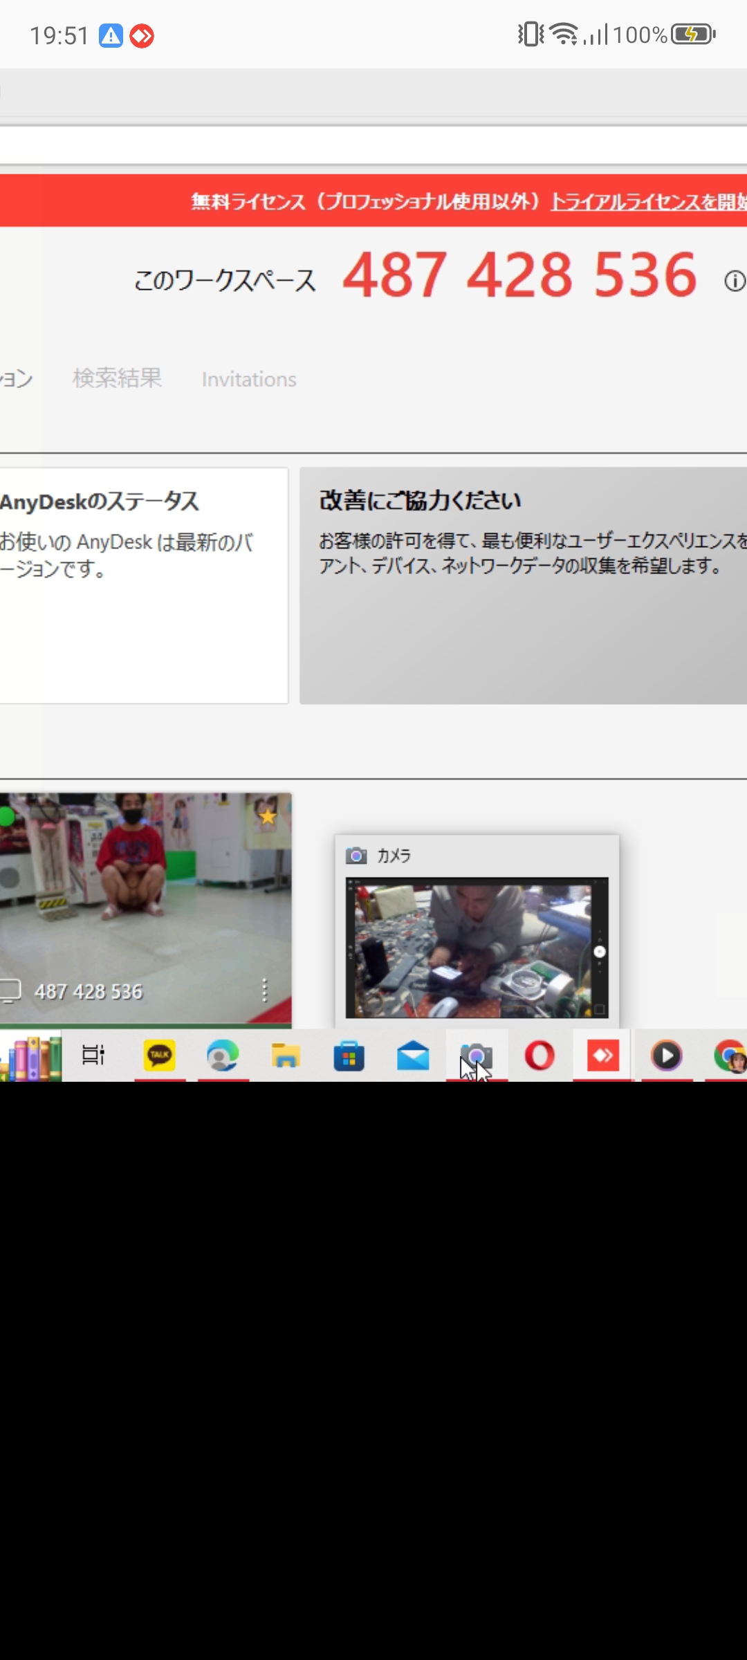Click the Camera app taskbar icon
Screen dimensions: 747x1660
(x=477, y=1056)
